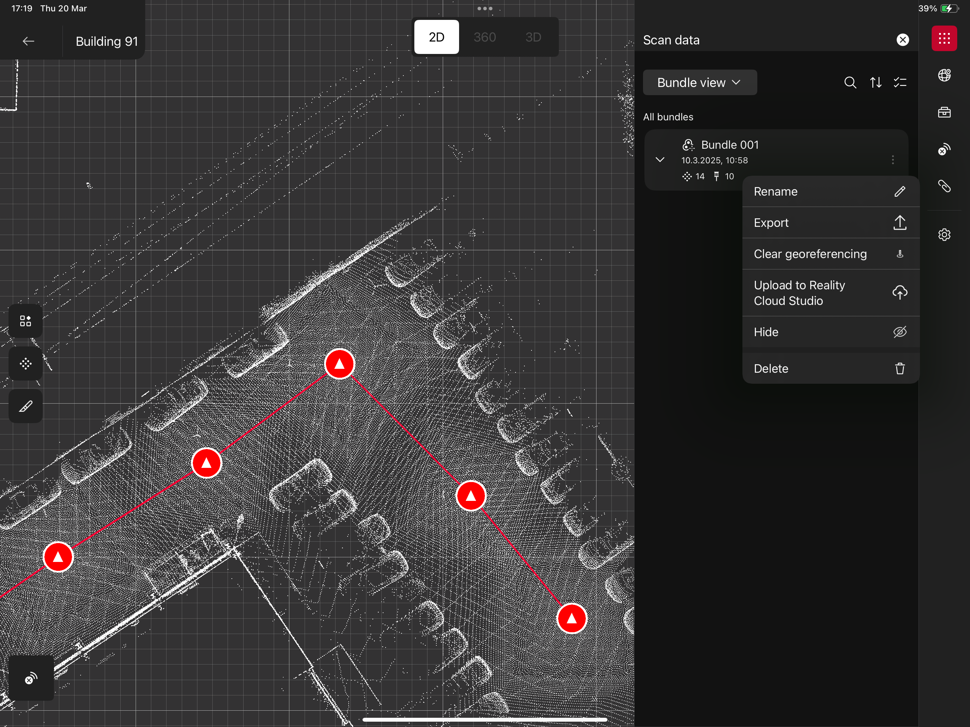
Task: Open Settings via the gear in the right sidebar
Action: pyautogui.click(x=944, y=235)
